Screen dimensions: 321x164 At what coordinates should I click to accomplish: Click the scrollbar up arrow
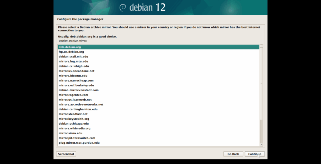coord(261,47)
